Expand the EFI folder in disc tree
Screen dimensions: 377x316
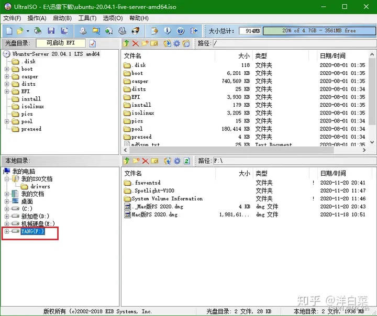coord(7,92)
